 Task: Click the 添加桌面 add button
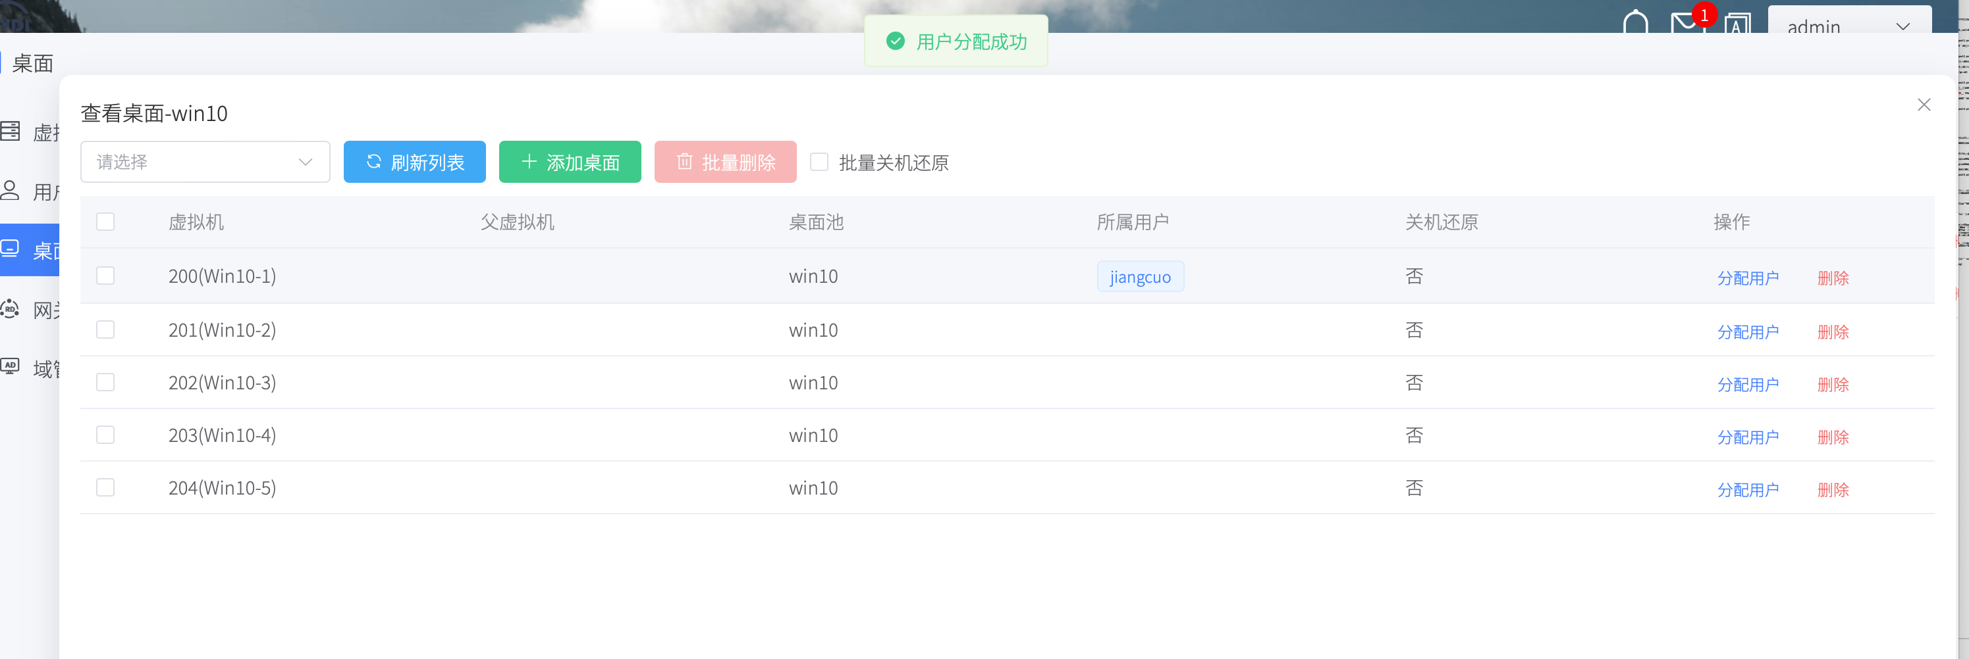(570, 162)
